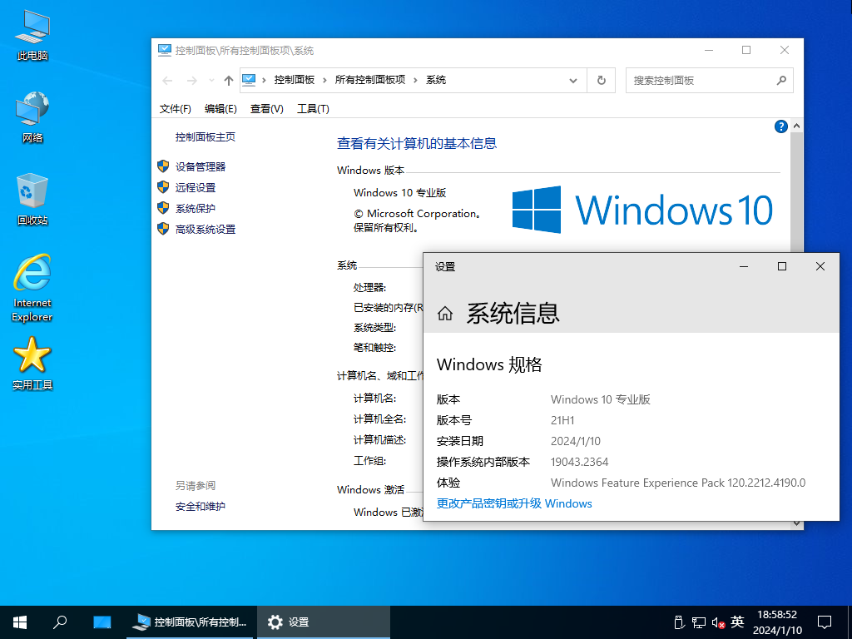Image resolution: width=852 pixels, height=639 pixels.
Task: Close the 设置 window
Action: click(x=820, y=266)
